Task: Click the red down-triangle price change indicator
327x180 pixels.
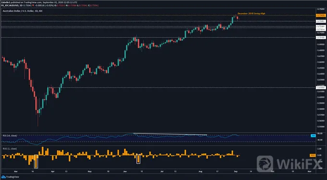Action: (33, 5)
